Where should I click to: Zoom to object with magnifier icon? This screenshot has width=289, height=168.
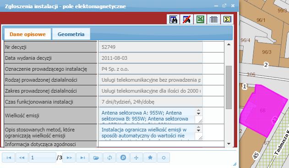123,157
